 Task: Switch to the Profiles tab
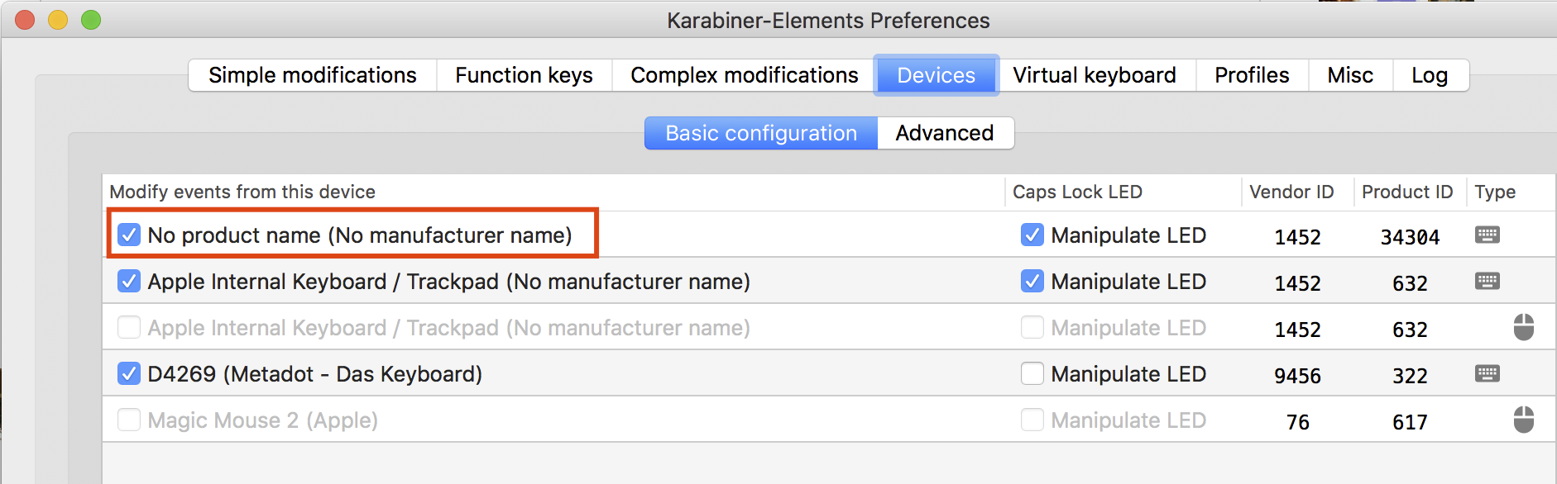tap(1251, 75)
